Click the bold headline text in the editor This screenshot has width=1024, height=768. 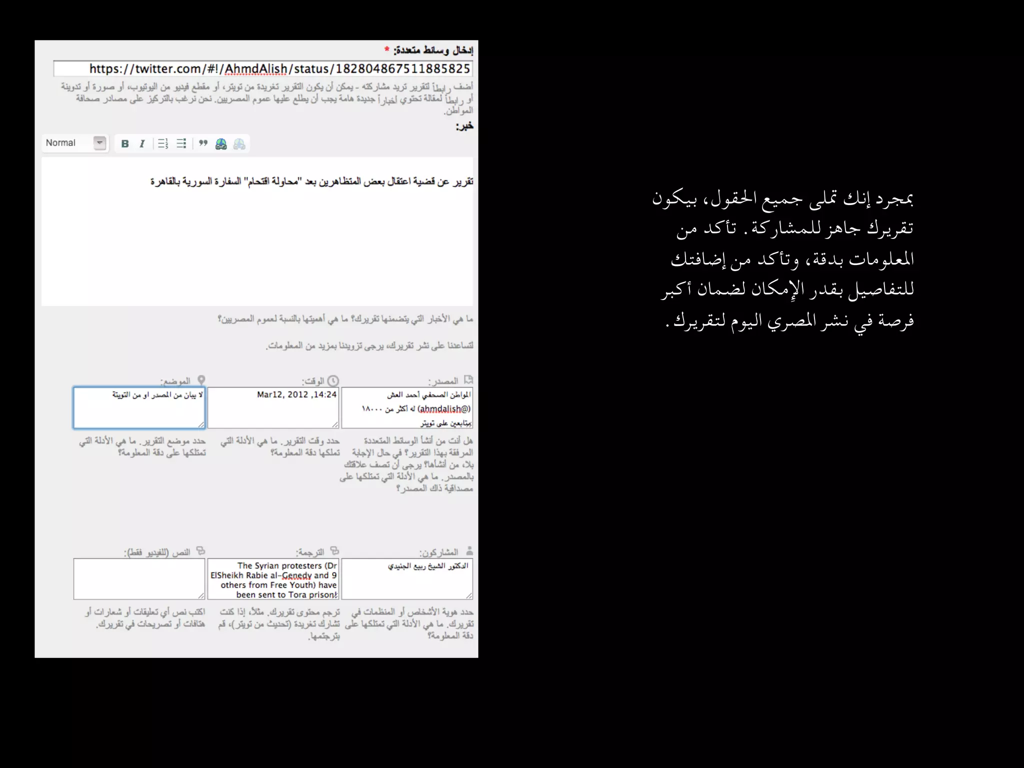(312, 181)
